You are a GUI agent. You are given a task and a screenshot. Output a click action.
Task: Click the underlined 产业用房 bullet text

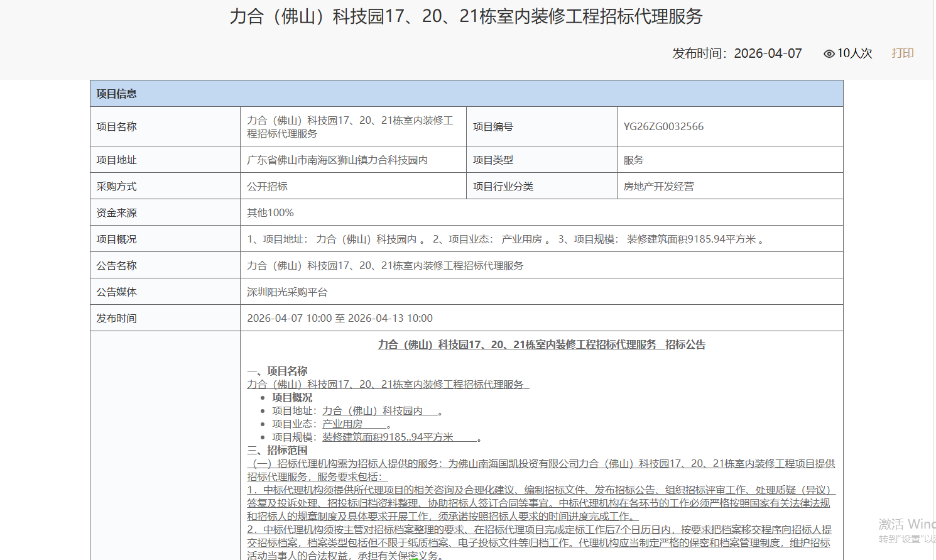click(x=342, y=424)
